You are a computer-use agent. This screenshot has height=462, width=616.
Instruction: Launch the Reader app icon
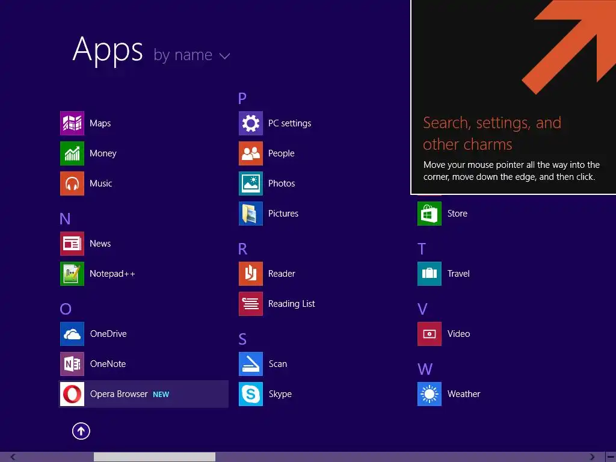point(251,274)
